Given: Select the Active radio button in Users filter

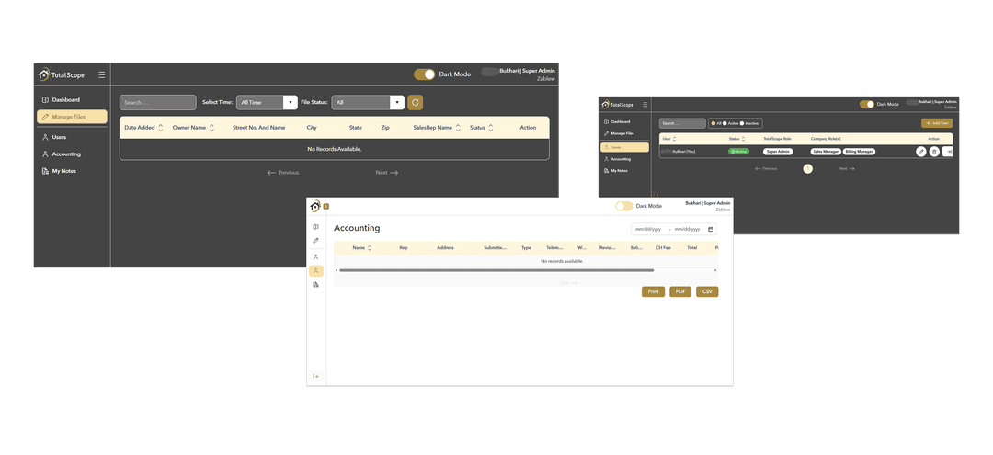Looking at the screenshot, I should pos(725,123).
